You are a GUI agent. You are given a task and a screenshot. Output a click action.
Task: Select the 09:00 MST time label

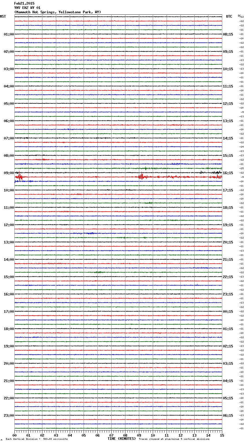(9, 173)
